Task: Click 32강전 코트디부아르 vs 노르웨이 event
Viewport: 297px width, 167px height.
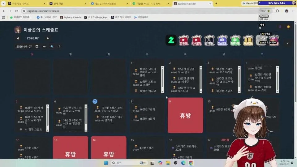Action: click(x=145, y=72)
